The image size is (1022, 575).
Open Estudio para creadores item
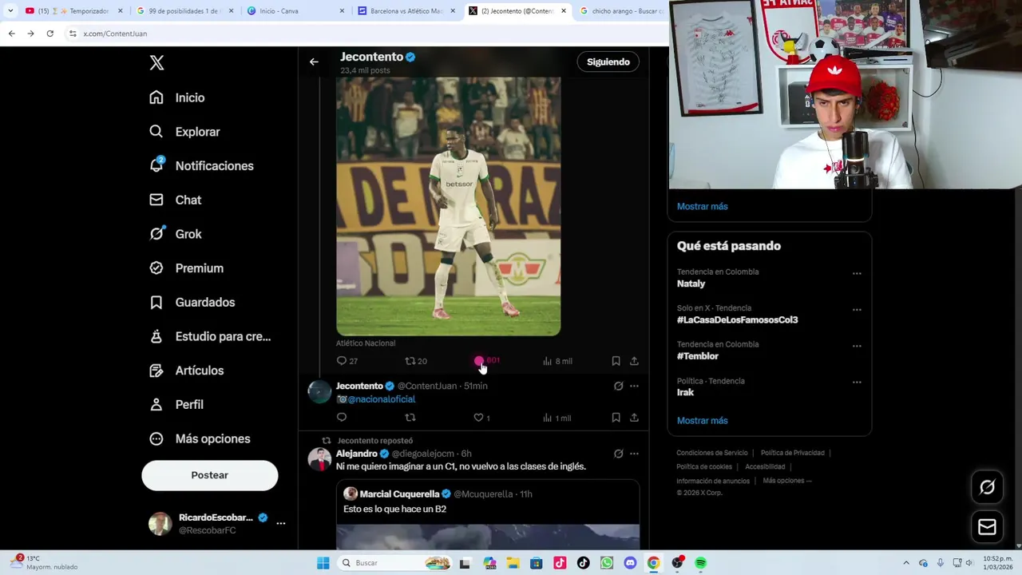point(210,336)
